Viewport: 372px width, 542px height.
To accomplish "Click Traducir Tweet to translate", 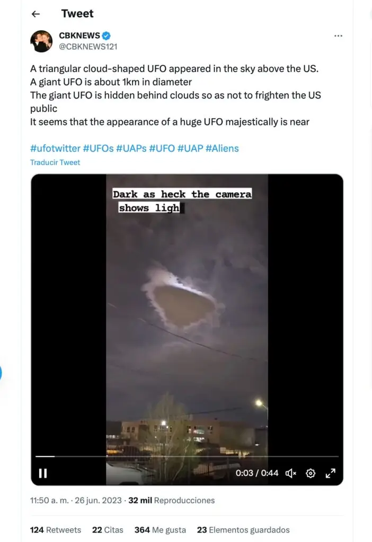I will tap(55, 162).
